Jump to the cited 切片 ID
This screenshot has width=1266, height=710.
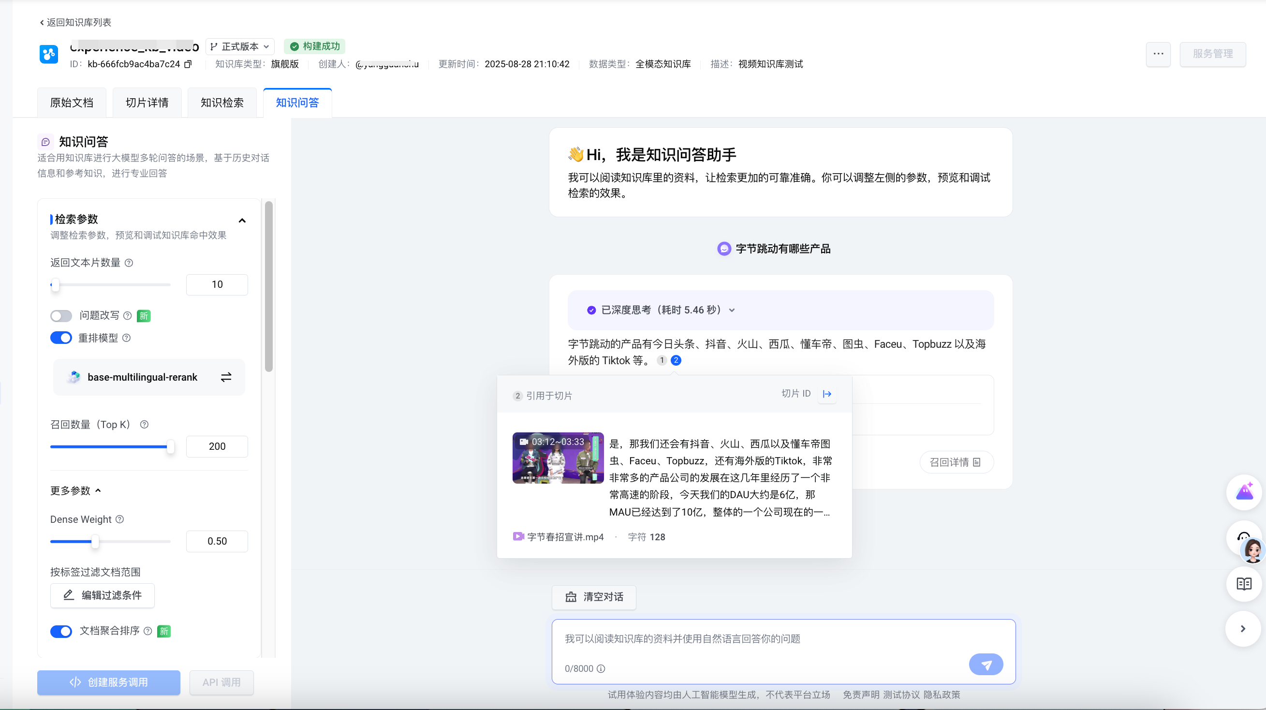click(x=826, y=394)
